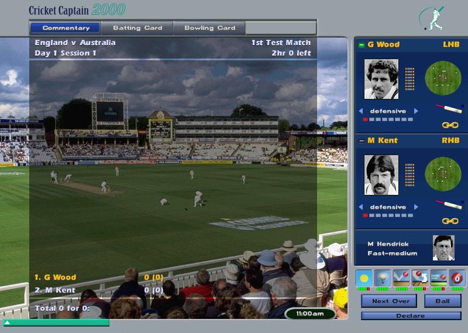Image resolution: width=468 pixels, height=333 pixels.
Task: Click the cricketer logo in top right
Action: coord(433,18)
